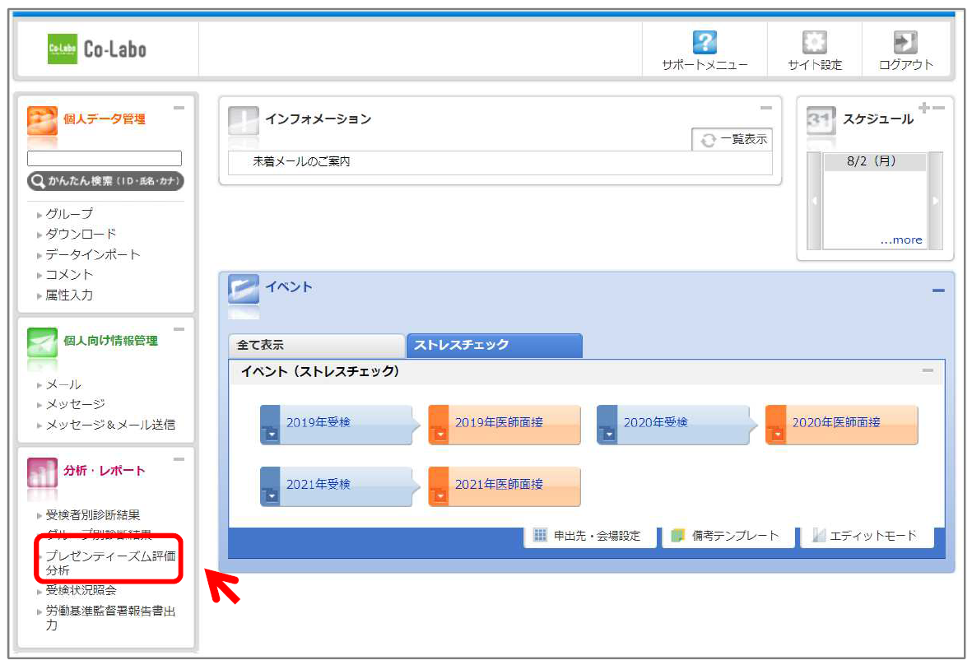
Task: Click the ログアウト icon
Action: (905, 42)
